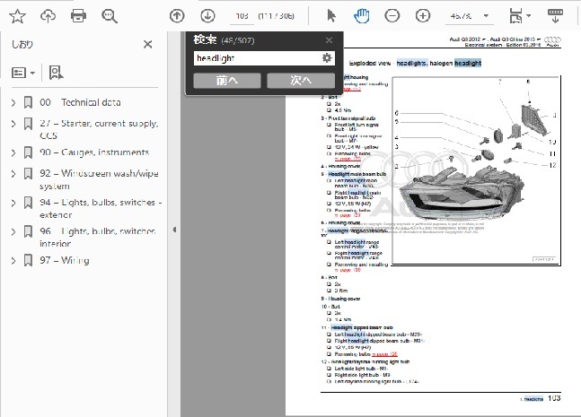Open the 27 Starter, current supply bookmark

pyautogui.click(x=99, y=129)
